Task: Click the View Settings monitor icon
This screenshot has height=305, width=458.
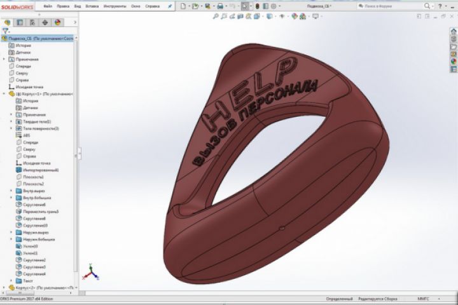Action: [x=315, y=17]
